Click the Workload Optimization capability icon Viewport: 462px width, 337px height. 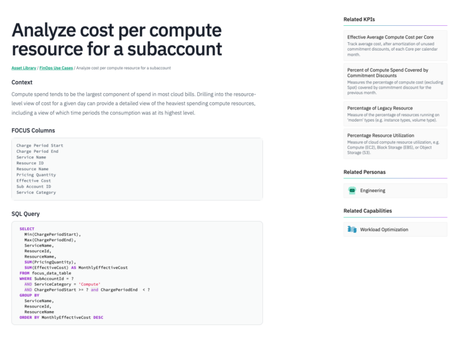click(x=353, y=229)
